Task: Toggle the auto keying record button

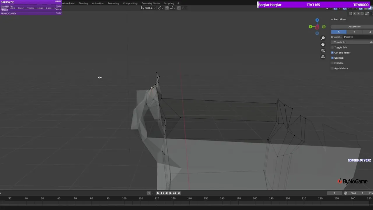Action: tap(149, 193)
